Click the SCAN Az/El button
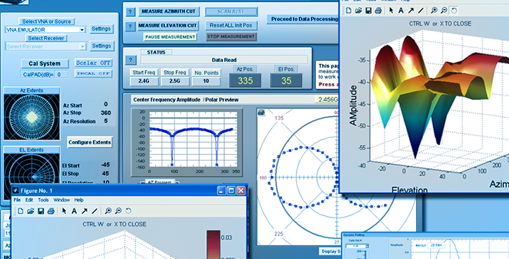This screenshot has width=509, height=259. (231, 12)
